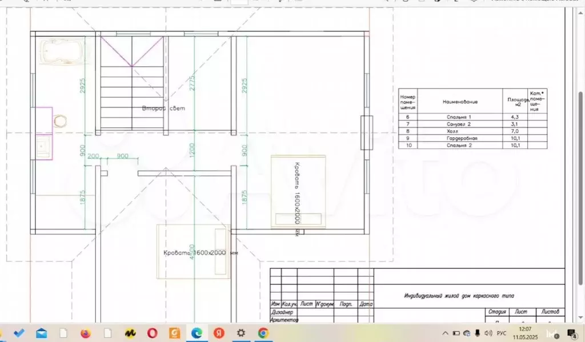Click the 'Холл' cell in the room table

tap(460, 131)
